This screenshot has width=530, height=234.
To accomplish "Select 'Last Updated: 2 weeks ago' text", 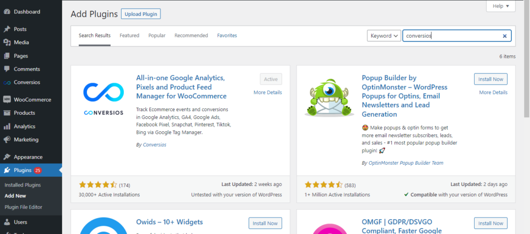I will pos(252,184).
